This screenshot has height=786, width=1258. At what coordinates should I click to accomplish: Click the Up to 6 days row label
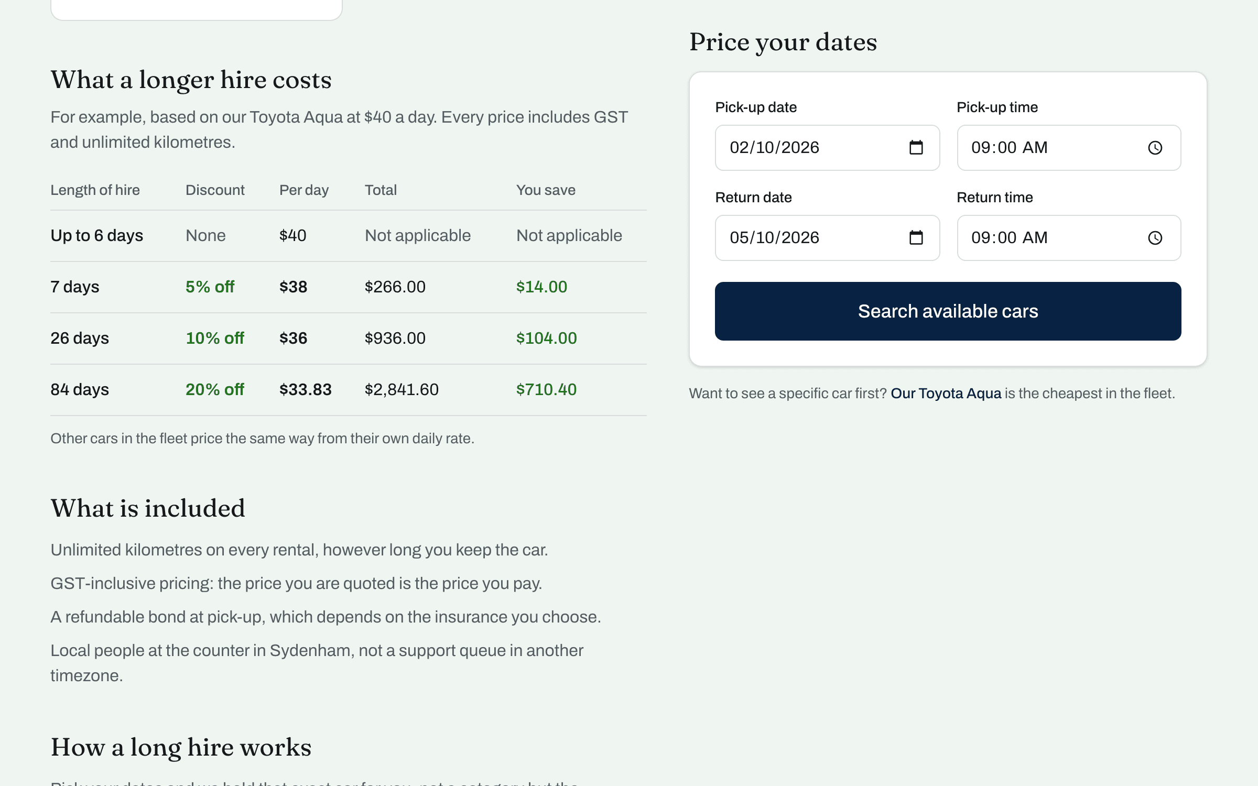pyautogui.click(x=96, y=236)
